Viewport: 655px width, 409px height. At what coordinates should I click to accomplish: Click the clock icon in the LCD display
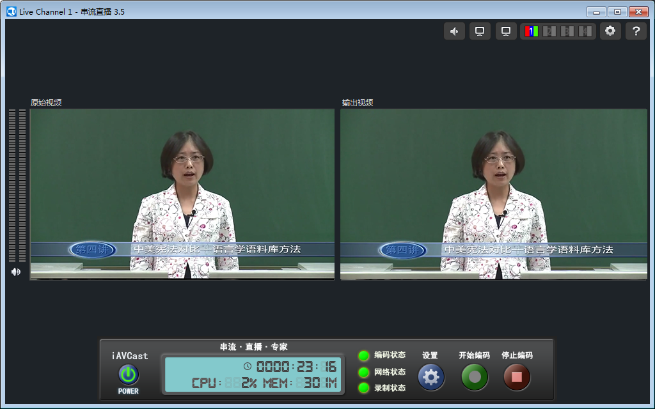(x=248, y=366)
